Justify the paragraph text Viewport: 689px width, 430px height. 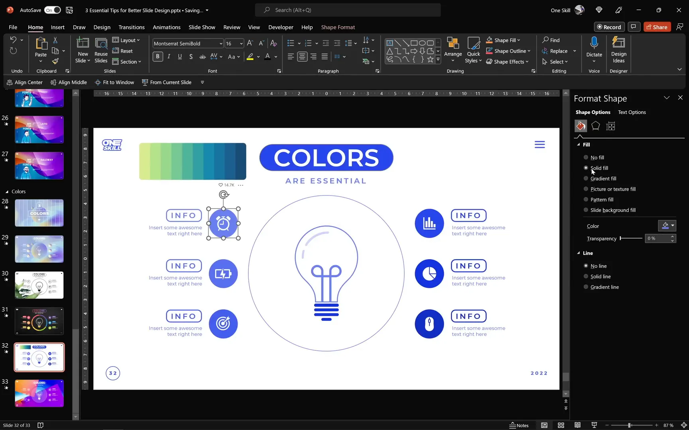(325, 57)
